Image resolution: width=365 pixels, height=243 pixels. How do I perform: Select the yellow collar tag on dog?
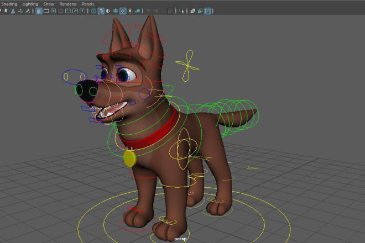pos(129,159)
